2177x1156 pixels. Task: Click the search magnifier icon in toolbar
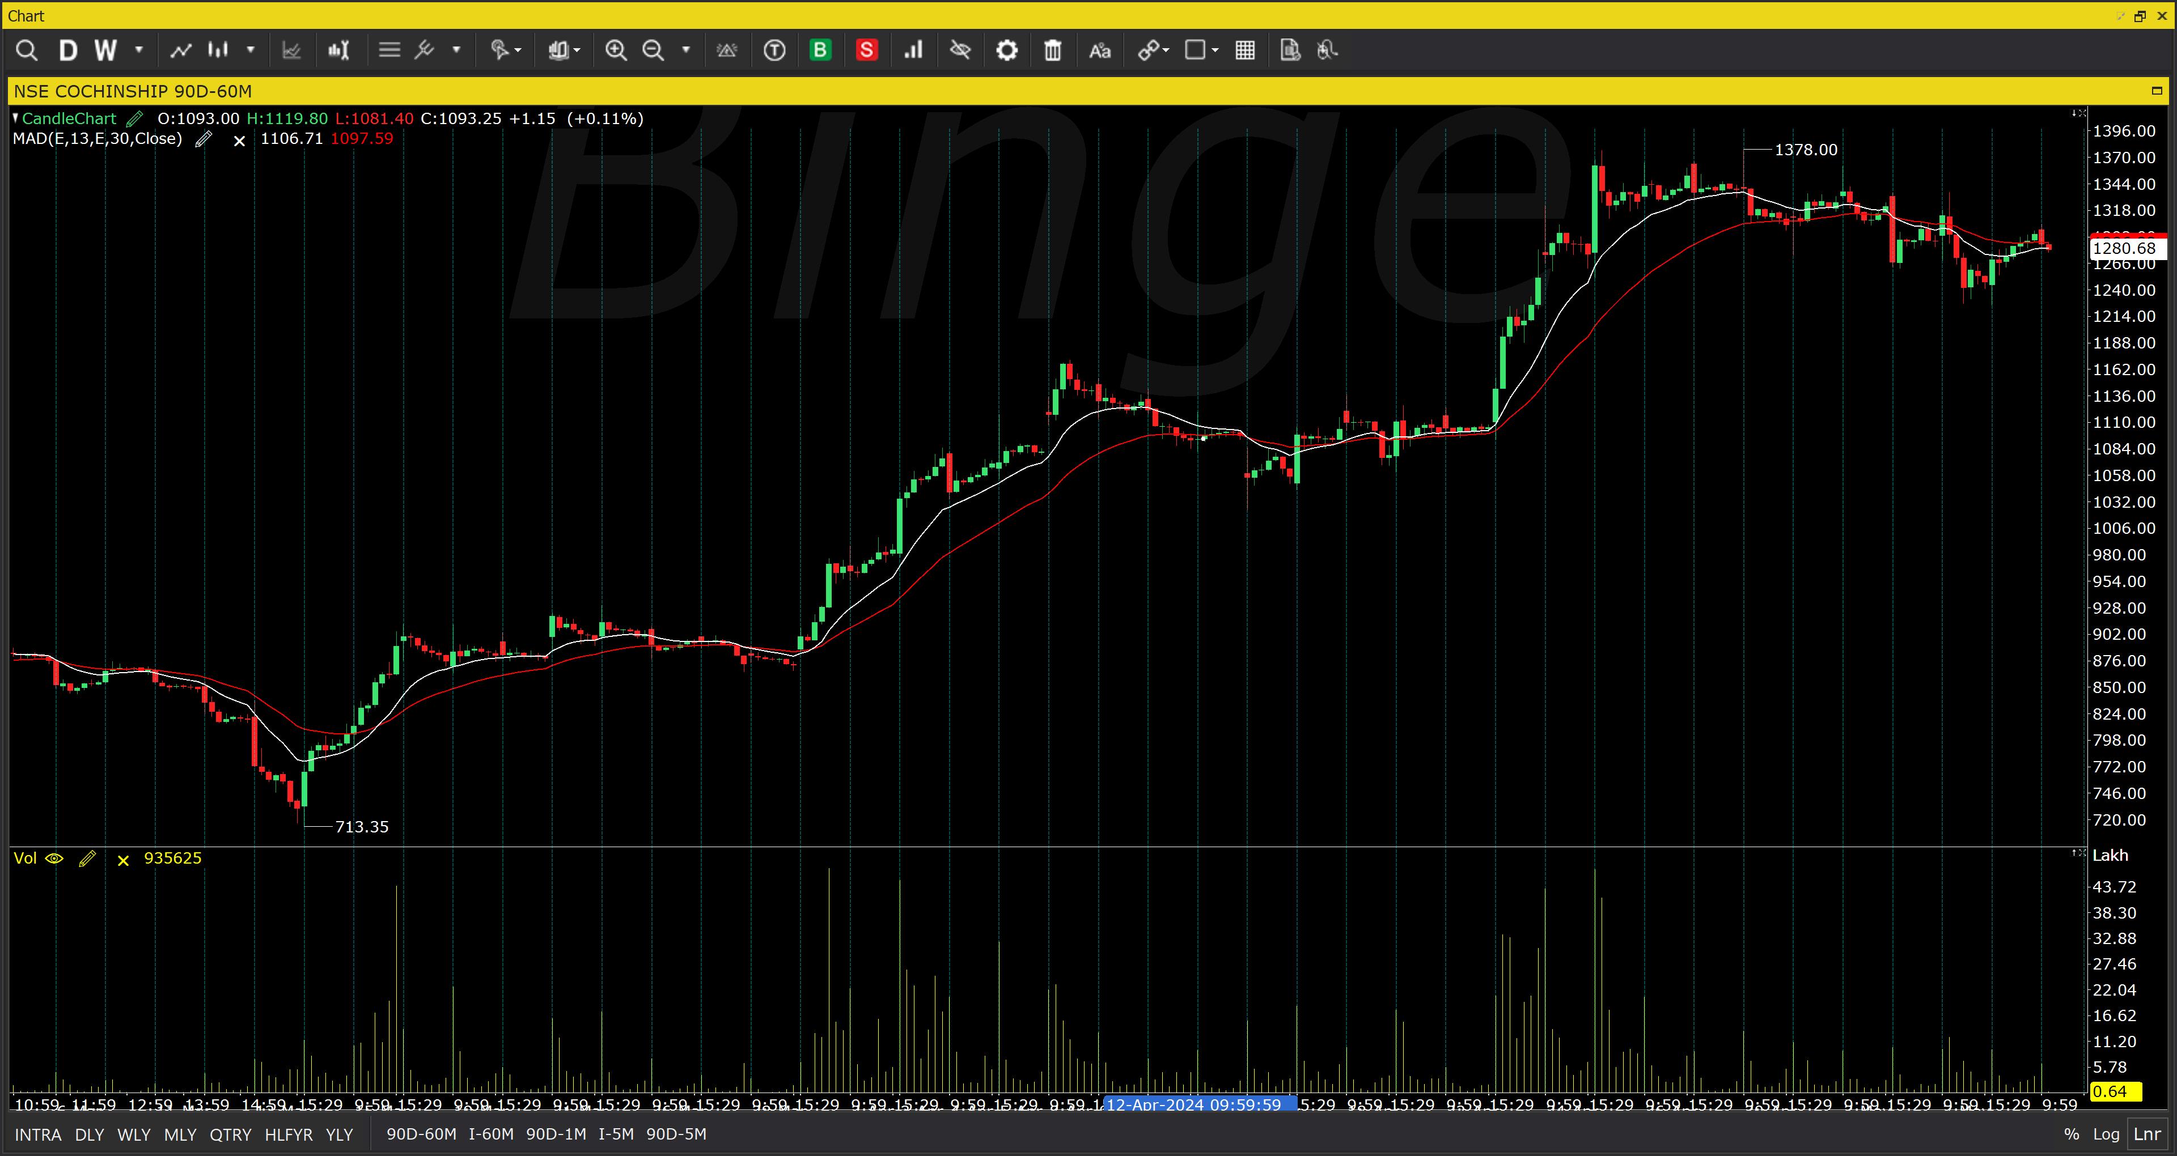(x=27, y=50)
